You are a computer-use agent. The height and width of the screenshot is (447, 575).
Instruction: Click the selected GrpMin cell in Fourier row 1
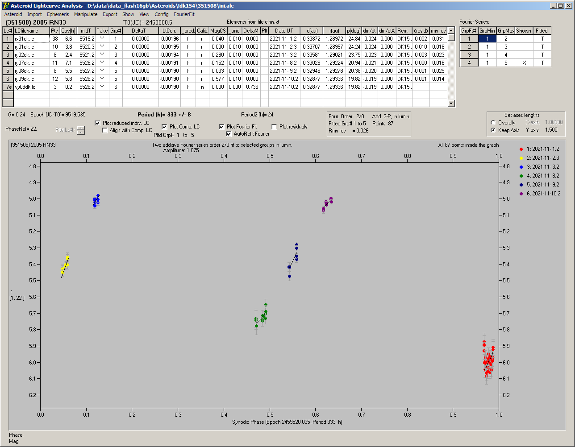(x=487, y=39)
